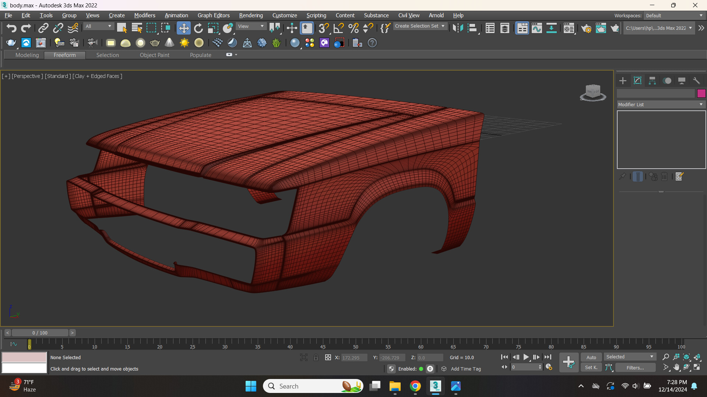Viewport: 707px width, 397px height.
Task: Open the Modifiers menu
Action: coord(144,15)
